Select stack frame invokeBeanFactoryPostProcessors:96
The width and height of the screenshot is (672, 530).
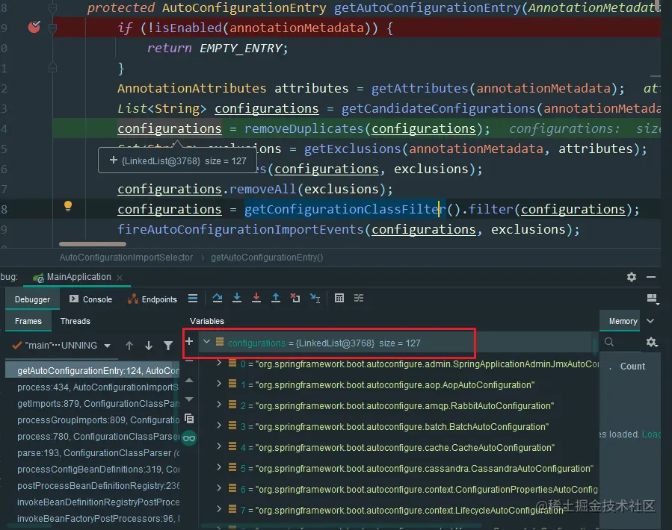[93, 519]
